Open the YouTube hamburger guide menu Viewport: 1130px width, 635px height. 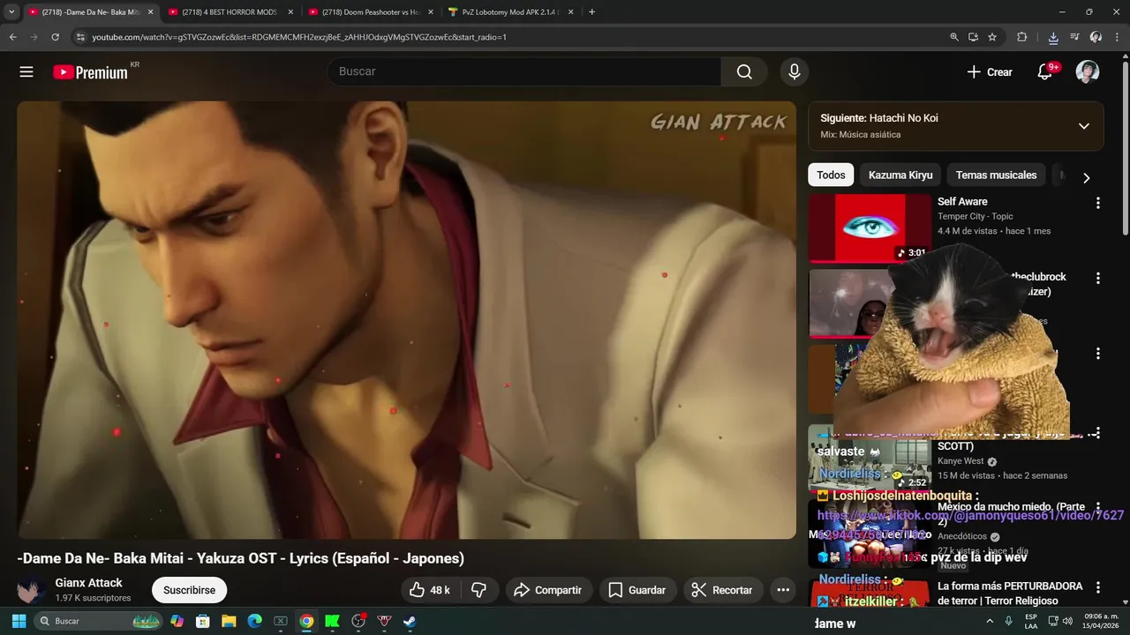click(x=26, y=72)
